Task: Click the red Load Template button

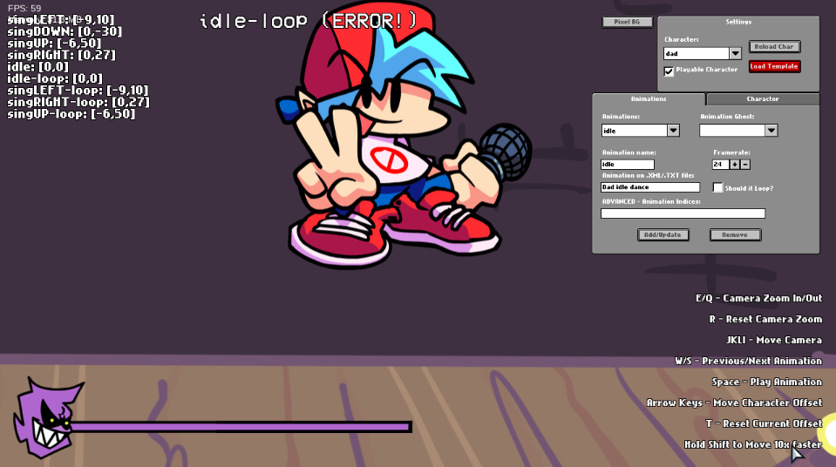Action: (774, 66)
